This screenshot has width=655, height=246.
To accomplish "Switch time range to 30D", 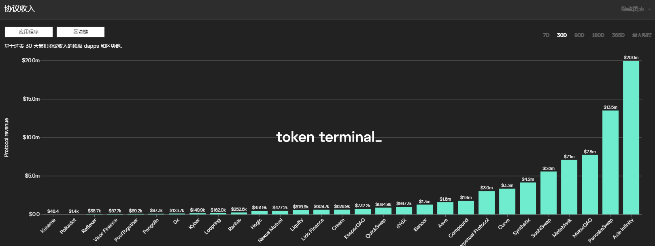I will [562, 35].
